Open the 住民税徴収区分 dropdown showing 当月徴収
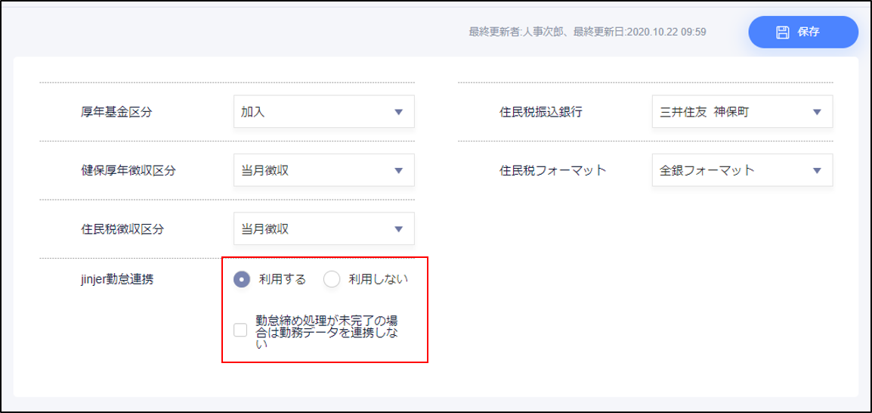Screen dimensions: 872x413 coord(323,229)
